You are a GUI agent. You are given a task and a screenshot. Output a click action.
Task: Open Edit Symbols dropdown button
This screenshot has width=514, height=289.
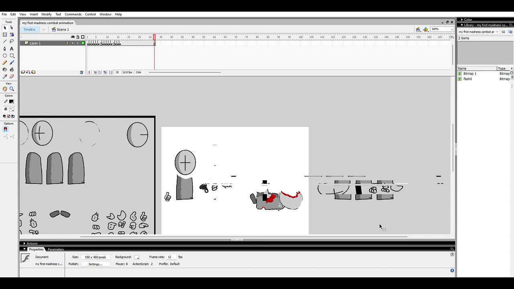[x=426, y=29]
